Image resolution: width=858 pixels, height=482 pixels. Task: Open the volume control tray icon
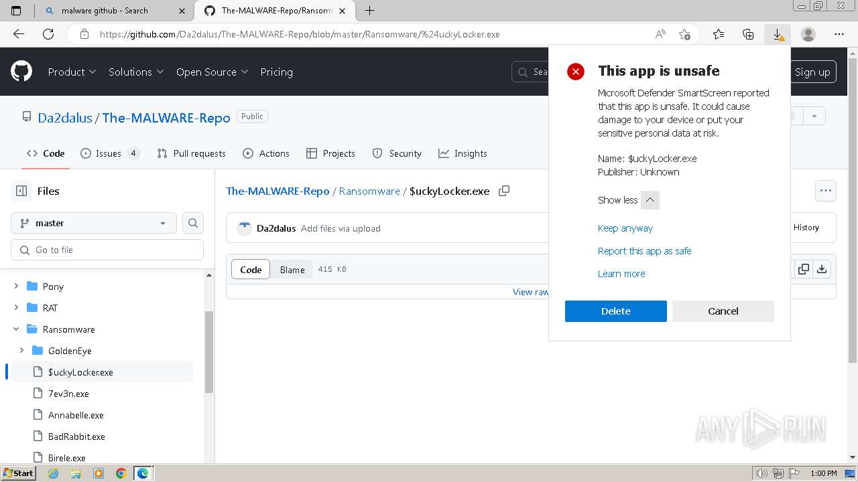point(763,473)
